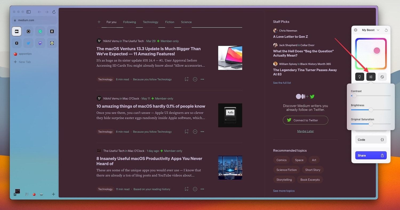
Task: Toggle the color adjustment sliders button
Action: pyautogui.click(x=371, y=77)
